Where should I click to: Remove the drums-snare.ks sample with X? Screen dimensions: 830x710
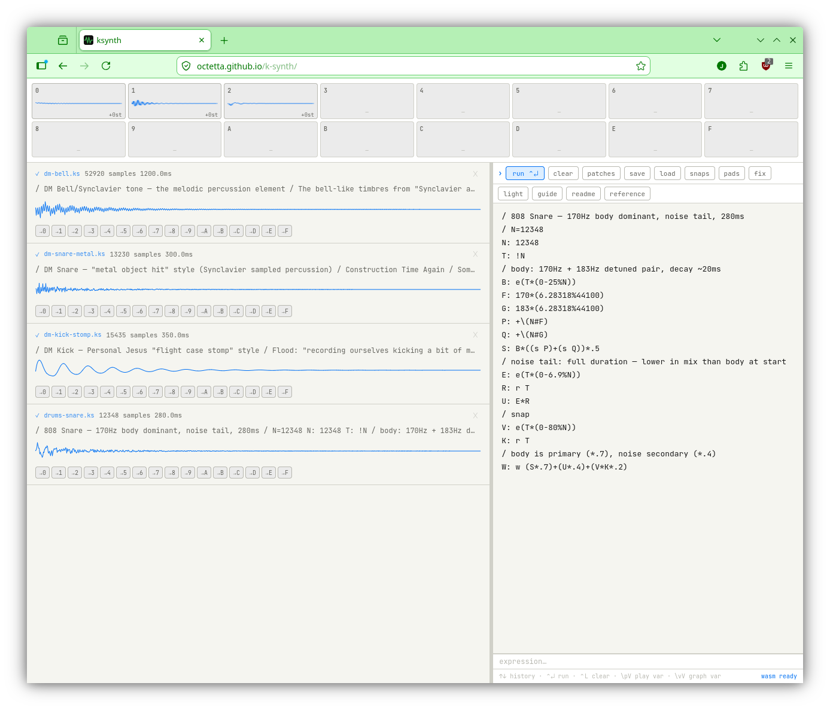click(476, 416)
